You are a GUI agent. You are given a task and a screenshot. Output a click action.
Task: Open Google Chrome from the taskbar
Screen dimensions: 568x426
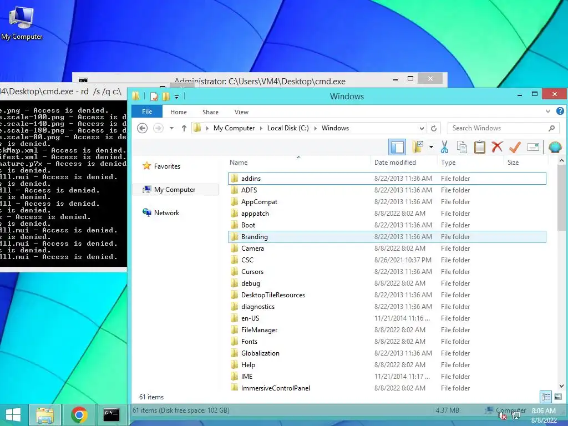[x=79, y=415]
